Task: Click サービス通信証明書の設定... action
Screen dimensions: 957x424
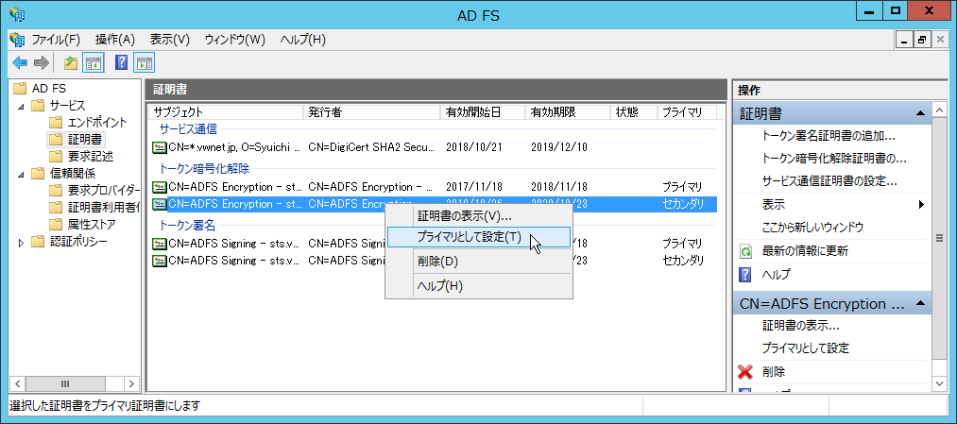Action: [829, 181]
